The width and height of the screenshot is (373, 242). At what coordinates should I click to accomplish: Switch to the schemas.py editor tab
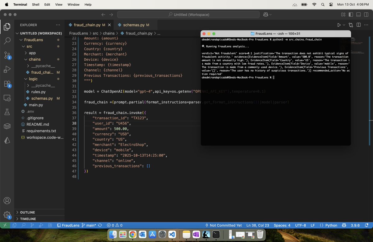pyautogui.click(x=134, y=25)
